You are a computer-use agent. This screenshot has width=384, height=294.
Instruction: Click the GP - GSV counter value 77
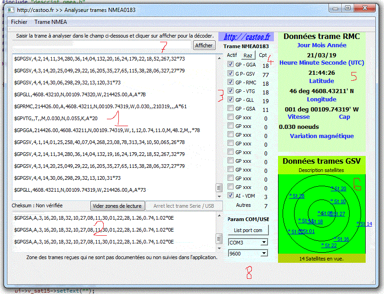pyautogui.click(x=266, y=75)
